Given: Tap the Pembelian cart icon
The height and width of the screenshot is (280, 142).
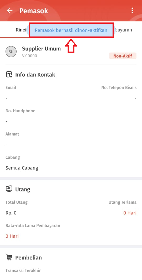Looking at the screenshot, I should (x=9, y=257).
